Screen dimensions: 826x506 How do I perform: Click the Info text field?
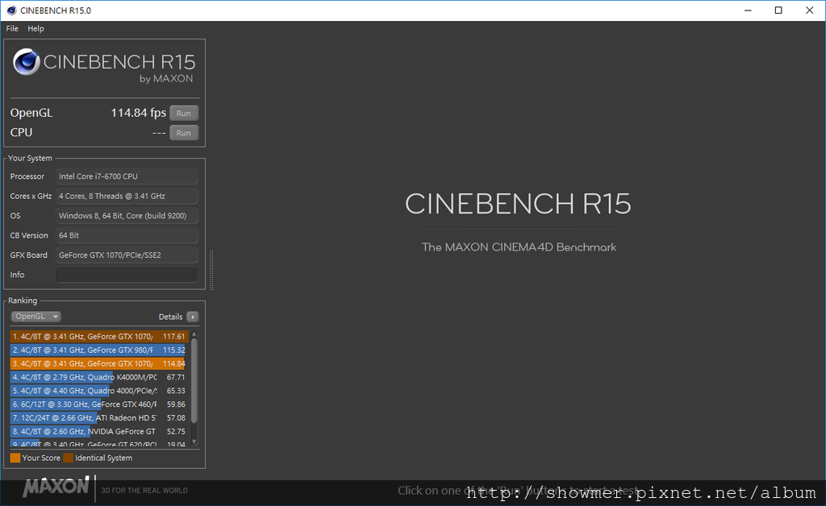(127, 275)
